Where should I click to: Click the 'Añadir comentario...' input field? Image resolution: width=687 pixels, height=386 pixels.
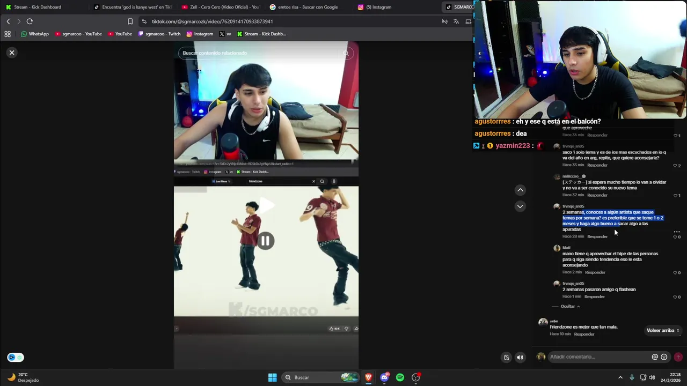click(x=598, y=357)
